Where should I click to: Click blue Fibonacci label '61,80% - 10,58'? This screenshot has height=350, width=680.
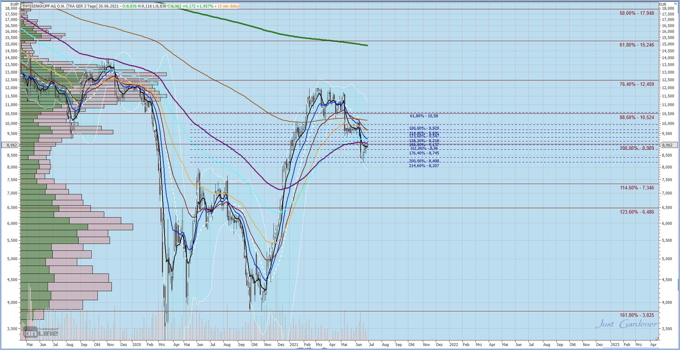[424, 116]
